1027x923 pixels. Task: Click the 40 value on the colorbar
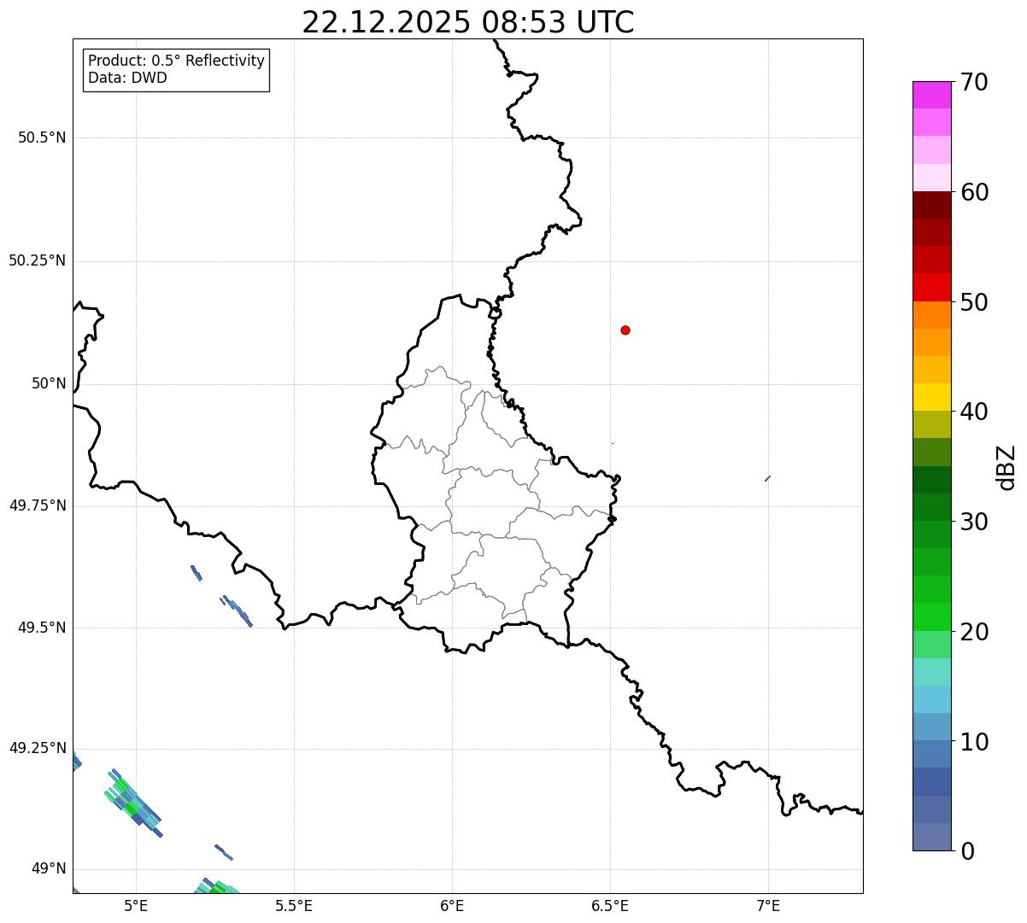974,412
